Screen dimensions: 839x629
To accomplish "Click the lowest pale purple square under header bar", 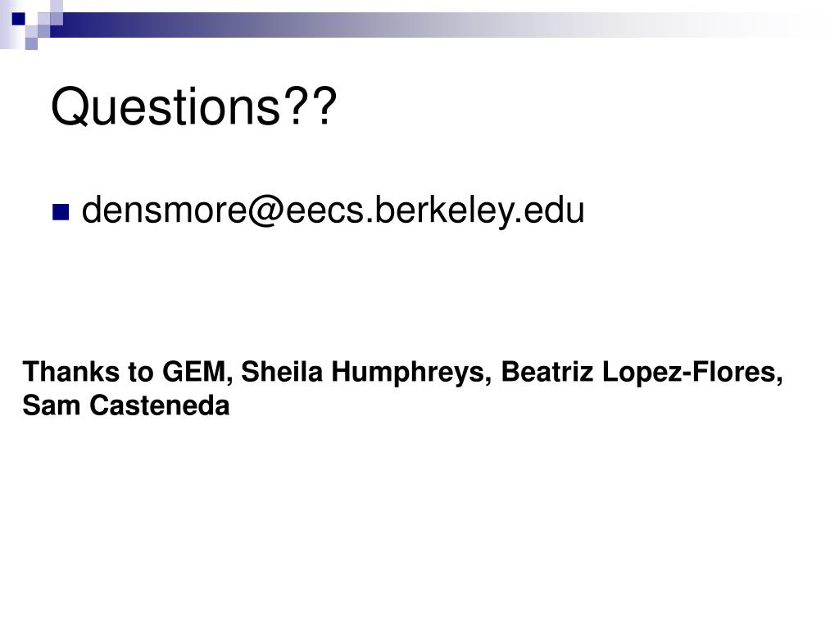I will point(32,44).
